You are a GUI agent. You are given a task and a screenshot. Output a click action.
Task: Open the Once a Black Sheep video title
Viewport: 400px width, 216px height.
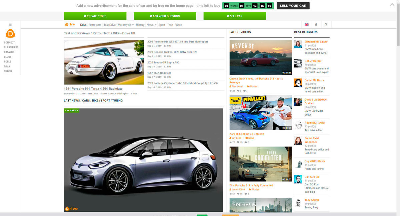click(256, 80)
